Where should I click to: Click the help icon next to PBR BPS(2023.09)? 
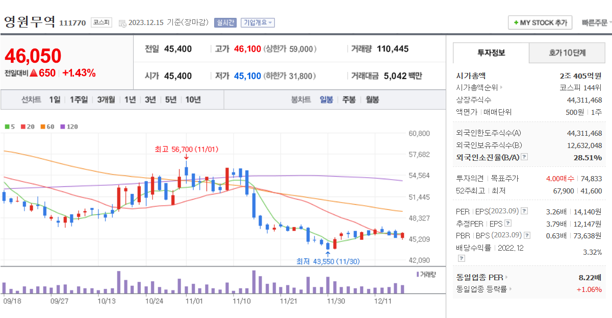(x=527, y=235)
